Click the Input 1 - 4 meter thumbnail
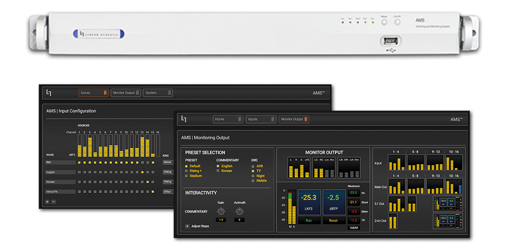The width and height of the screenshot is (511, 251). point(397,162)
